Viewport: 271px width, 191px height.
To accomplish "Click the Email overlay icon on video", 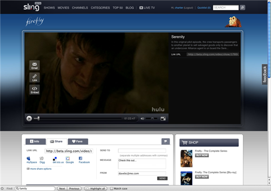I will pos(35,65).
